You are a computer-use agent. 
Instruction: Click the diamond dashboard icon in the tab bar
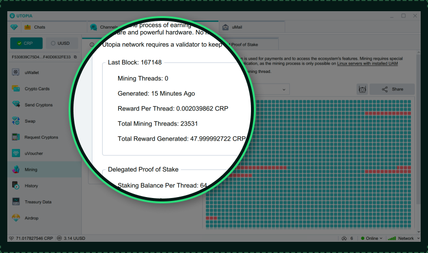tap(14, 27)
